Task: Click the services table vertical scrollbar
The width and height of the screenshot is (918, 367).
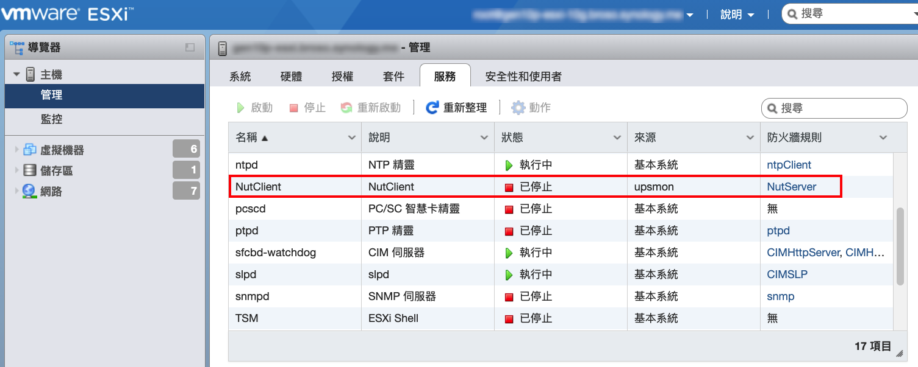Action: tap(899, 246)
